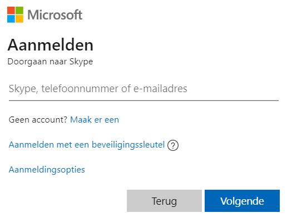
Task: Click the blue square of the logo
Action: [11, 19]
